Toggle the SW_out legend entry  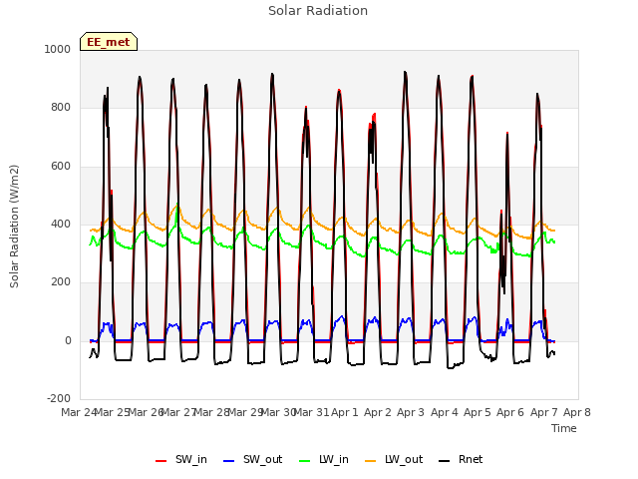[253, 460]
